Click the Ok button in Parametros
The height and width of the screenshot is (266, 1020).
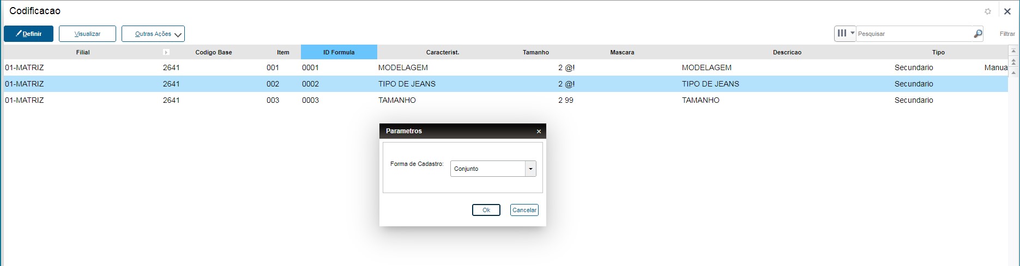[x=486, y=210]
